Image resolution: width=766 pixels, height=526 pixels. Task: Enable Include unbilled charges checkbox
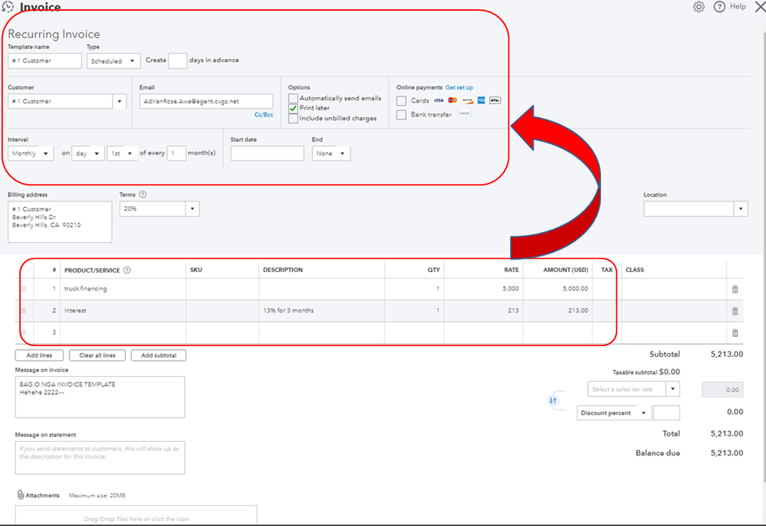293,119
